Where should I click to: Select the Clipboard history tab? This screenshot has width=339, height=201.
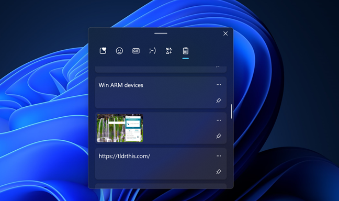click(186, 51)
